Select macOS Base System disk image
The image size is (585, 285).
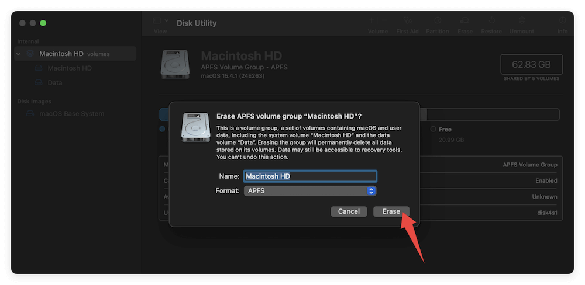click(x=71, y=114)
